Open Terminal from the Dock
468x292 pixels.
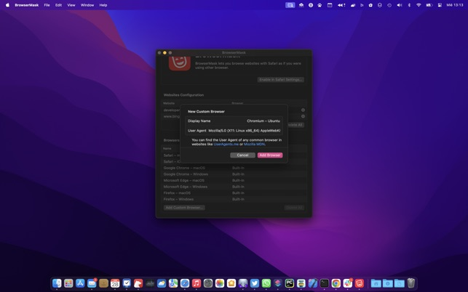pos(325,283)
